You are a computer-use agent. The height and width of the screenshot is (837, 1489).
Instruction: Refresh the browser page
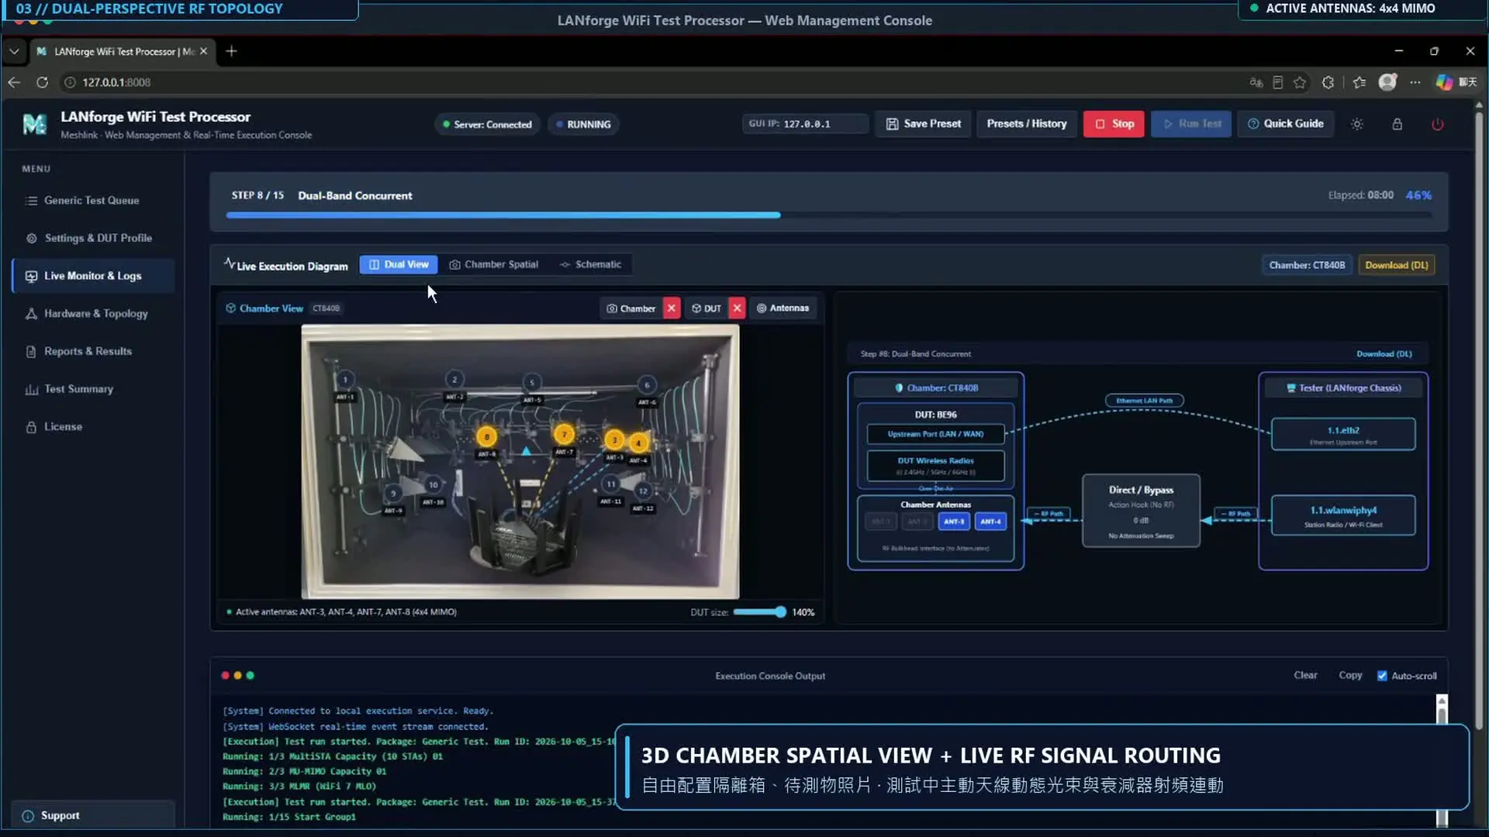pos(42,82)
